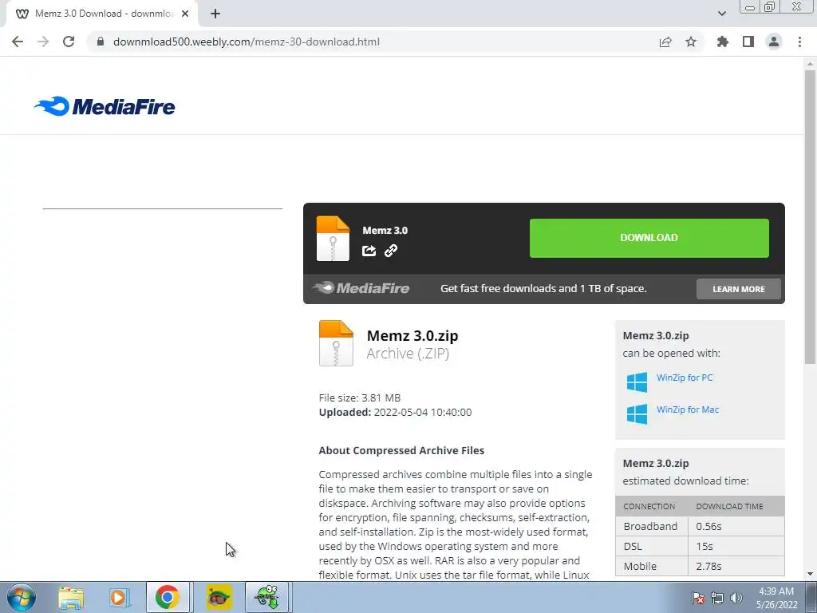This screenshot has width=817, height=613.
Task: Click the Broadband table cell
Action: click(651, 527)
